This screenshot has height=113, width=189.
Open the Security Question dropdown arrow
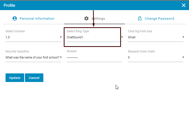click(x=61, y=57)
